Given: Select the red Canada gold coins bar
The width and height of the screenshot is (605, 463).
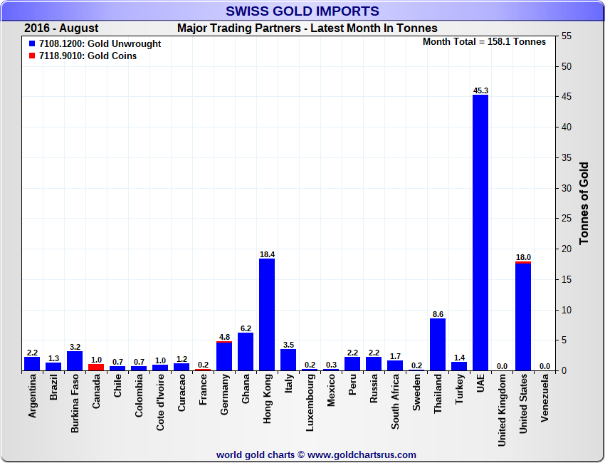Looking at the screenshot, I should click(x=96, y=367).
